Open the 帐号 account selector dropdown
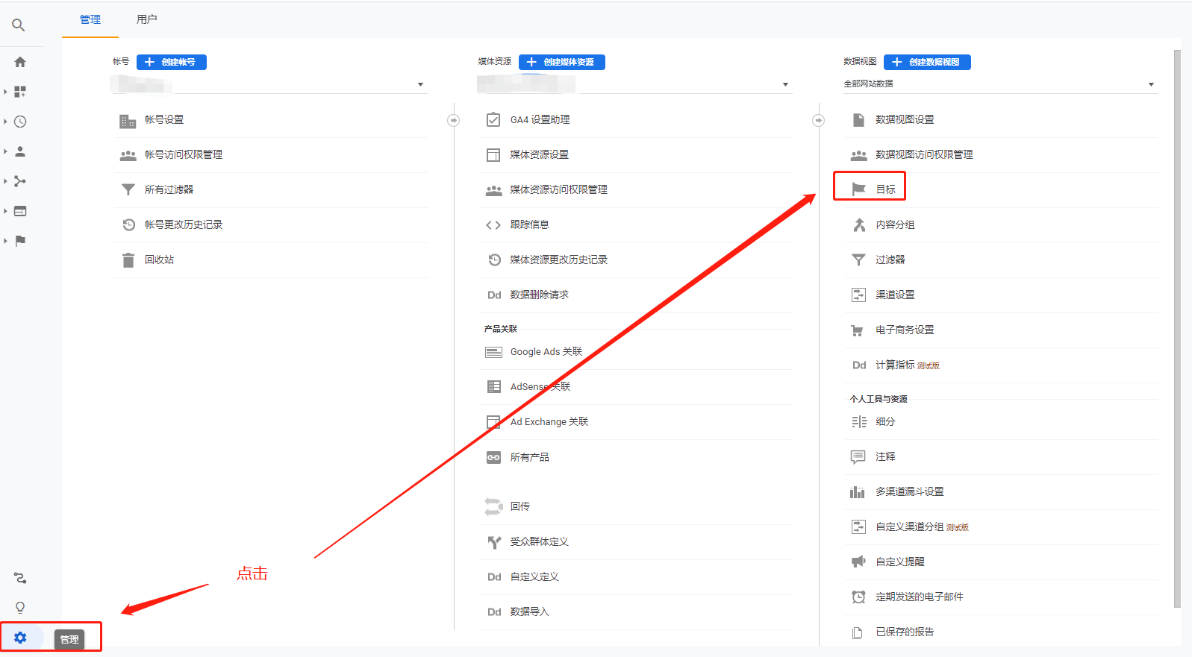Viewport: 1192px width, 657px height. point(420,84)
